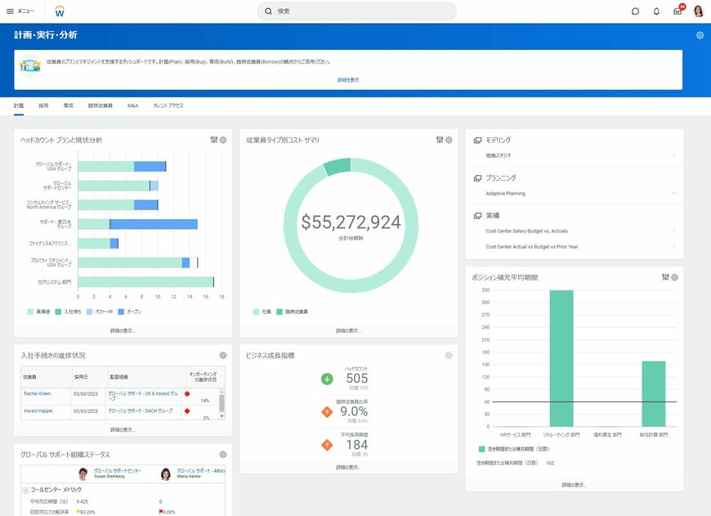Switch to the 採用 tab
This screenshot has height=516, width=711.
43,105
